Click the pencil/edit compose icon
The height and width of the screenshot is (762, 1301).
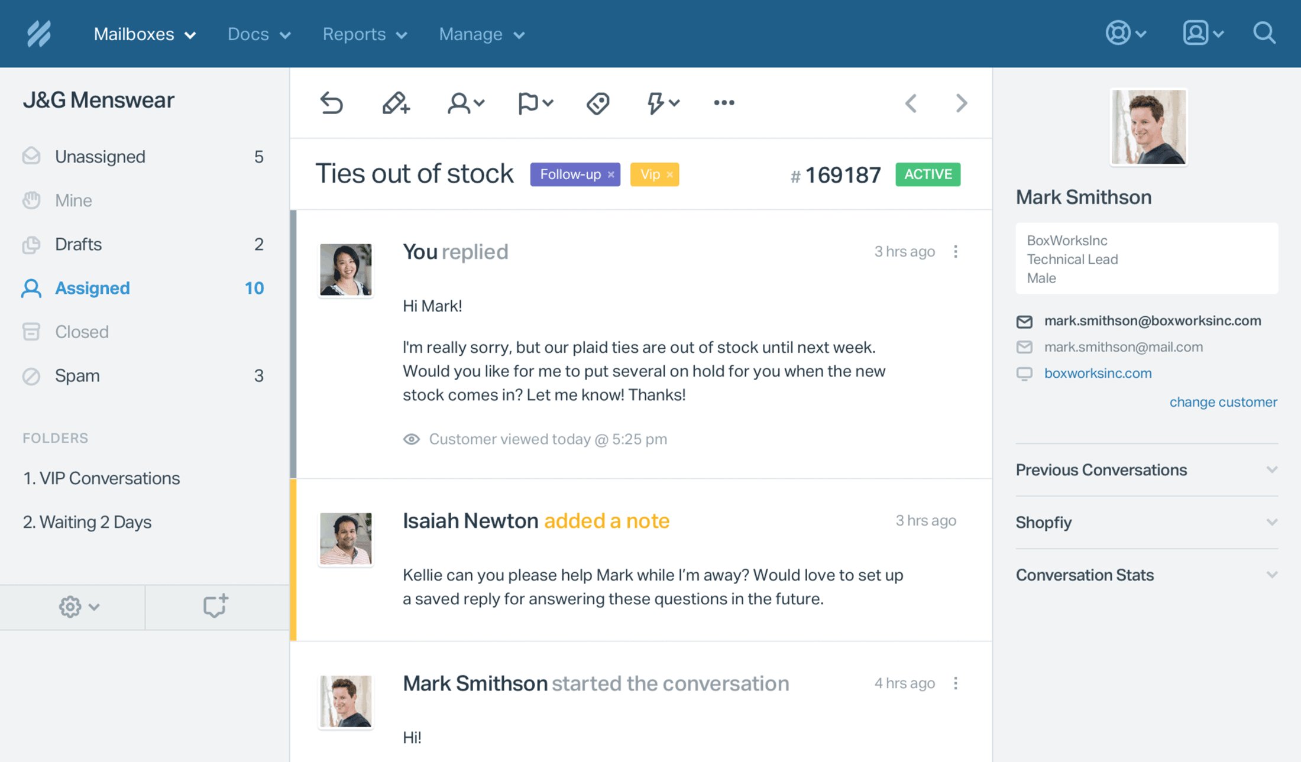(394, 102)
